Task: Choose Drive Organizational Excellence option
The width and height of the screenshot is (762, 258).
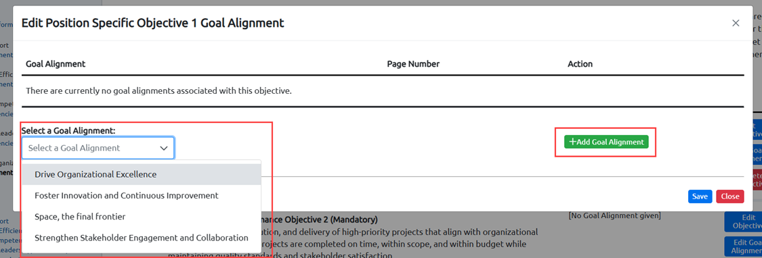Action: [142, 174]
